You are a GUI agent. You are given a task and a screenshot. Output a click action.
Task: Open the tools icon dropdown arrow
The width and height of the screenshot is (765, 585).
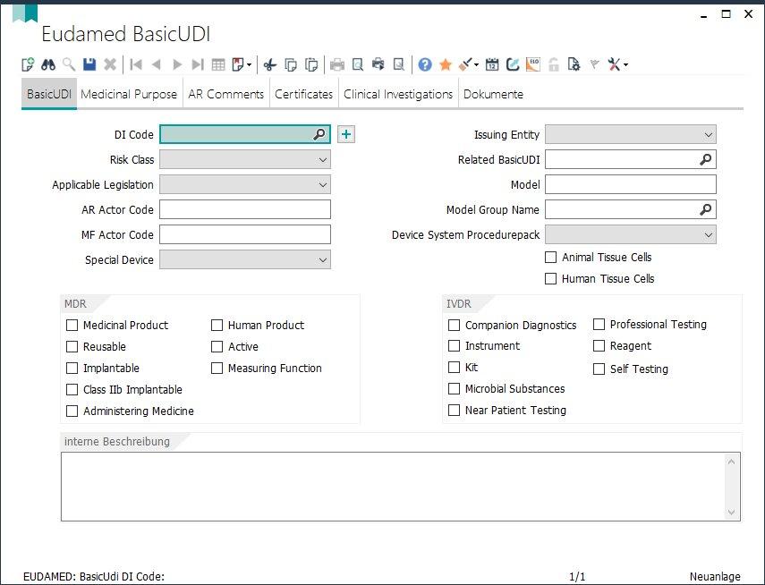[x=625, y=65]
